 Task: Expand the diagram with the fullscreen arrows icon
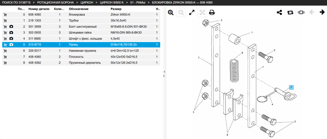point(192,13)
